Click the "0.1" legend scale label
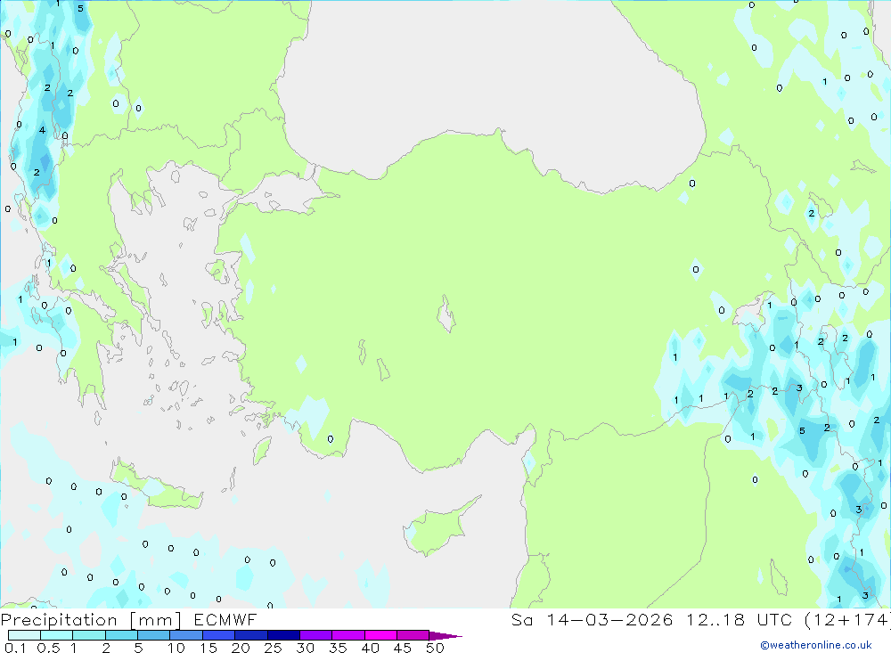 pos(15,648)
